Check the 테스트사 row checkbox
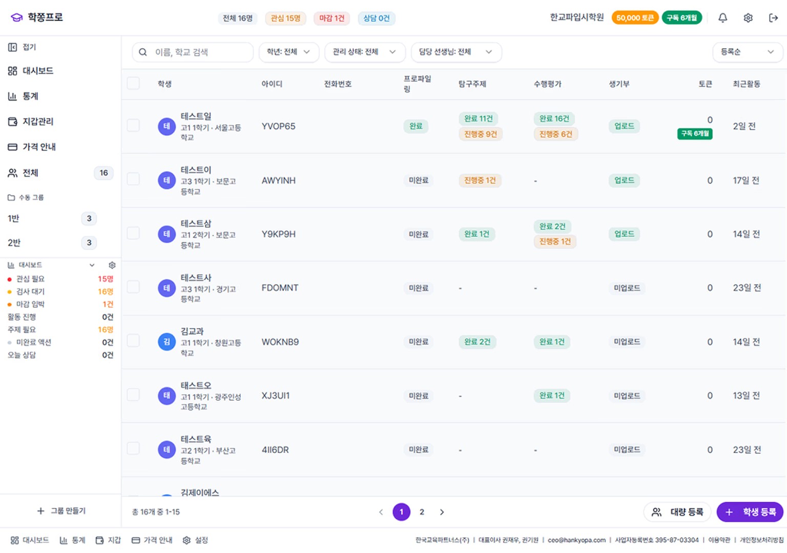 pos(133,287)
